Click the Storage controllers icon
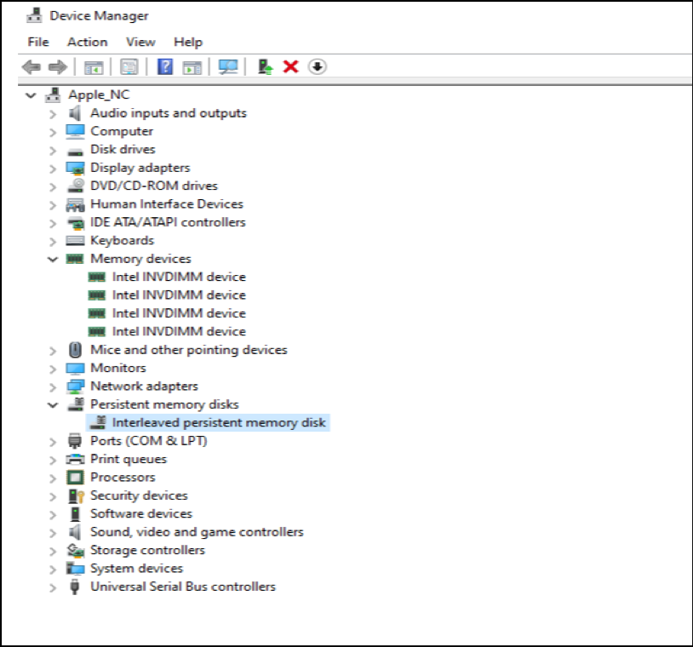This screenshot has height=647, width=693. coord(75,550)
